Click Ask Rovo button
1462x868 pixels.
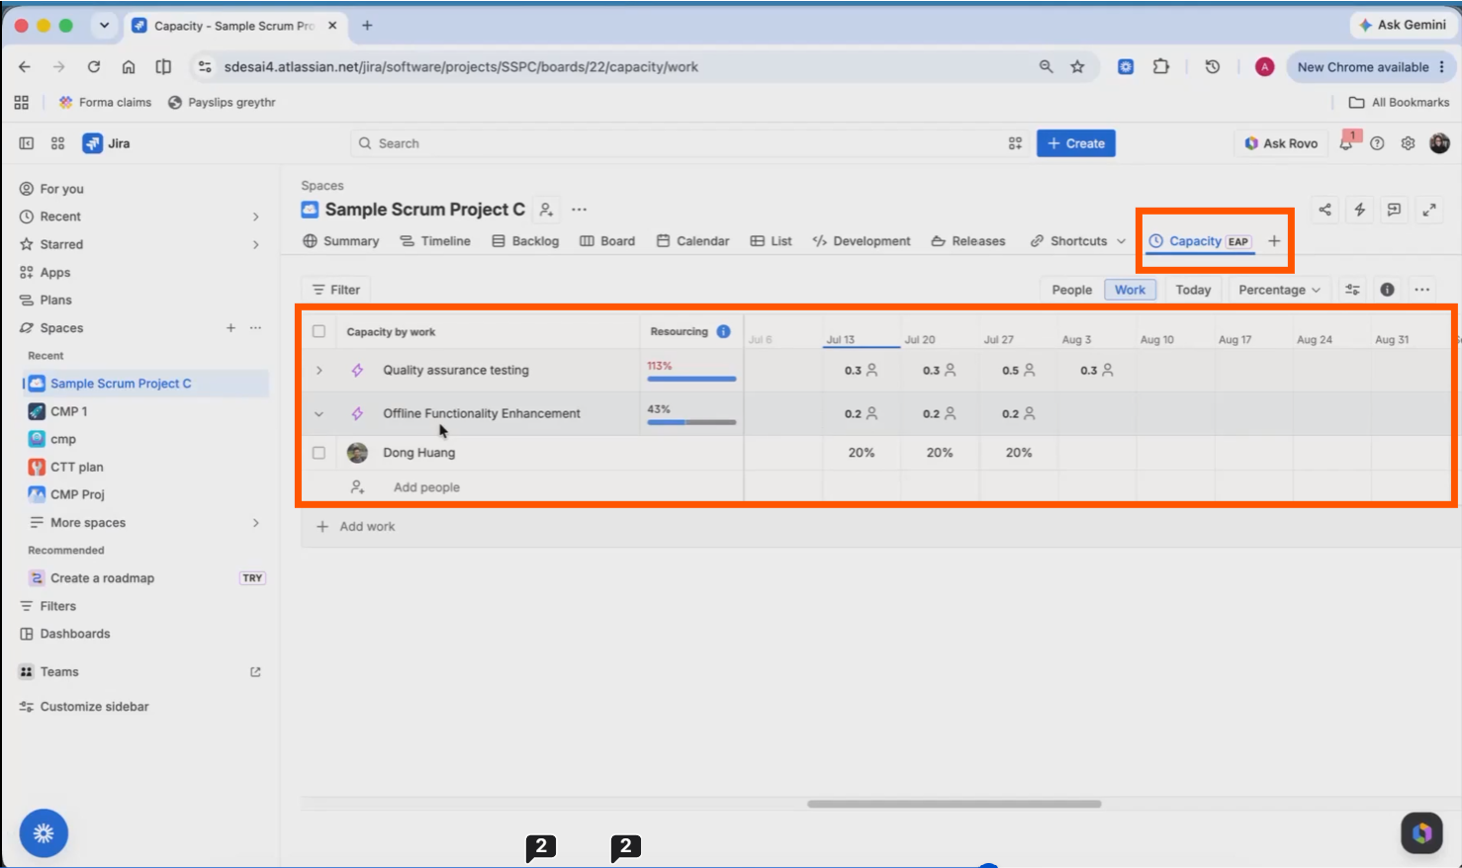tap(1281, 143)
